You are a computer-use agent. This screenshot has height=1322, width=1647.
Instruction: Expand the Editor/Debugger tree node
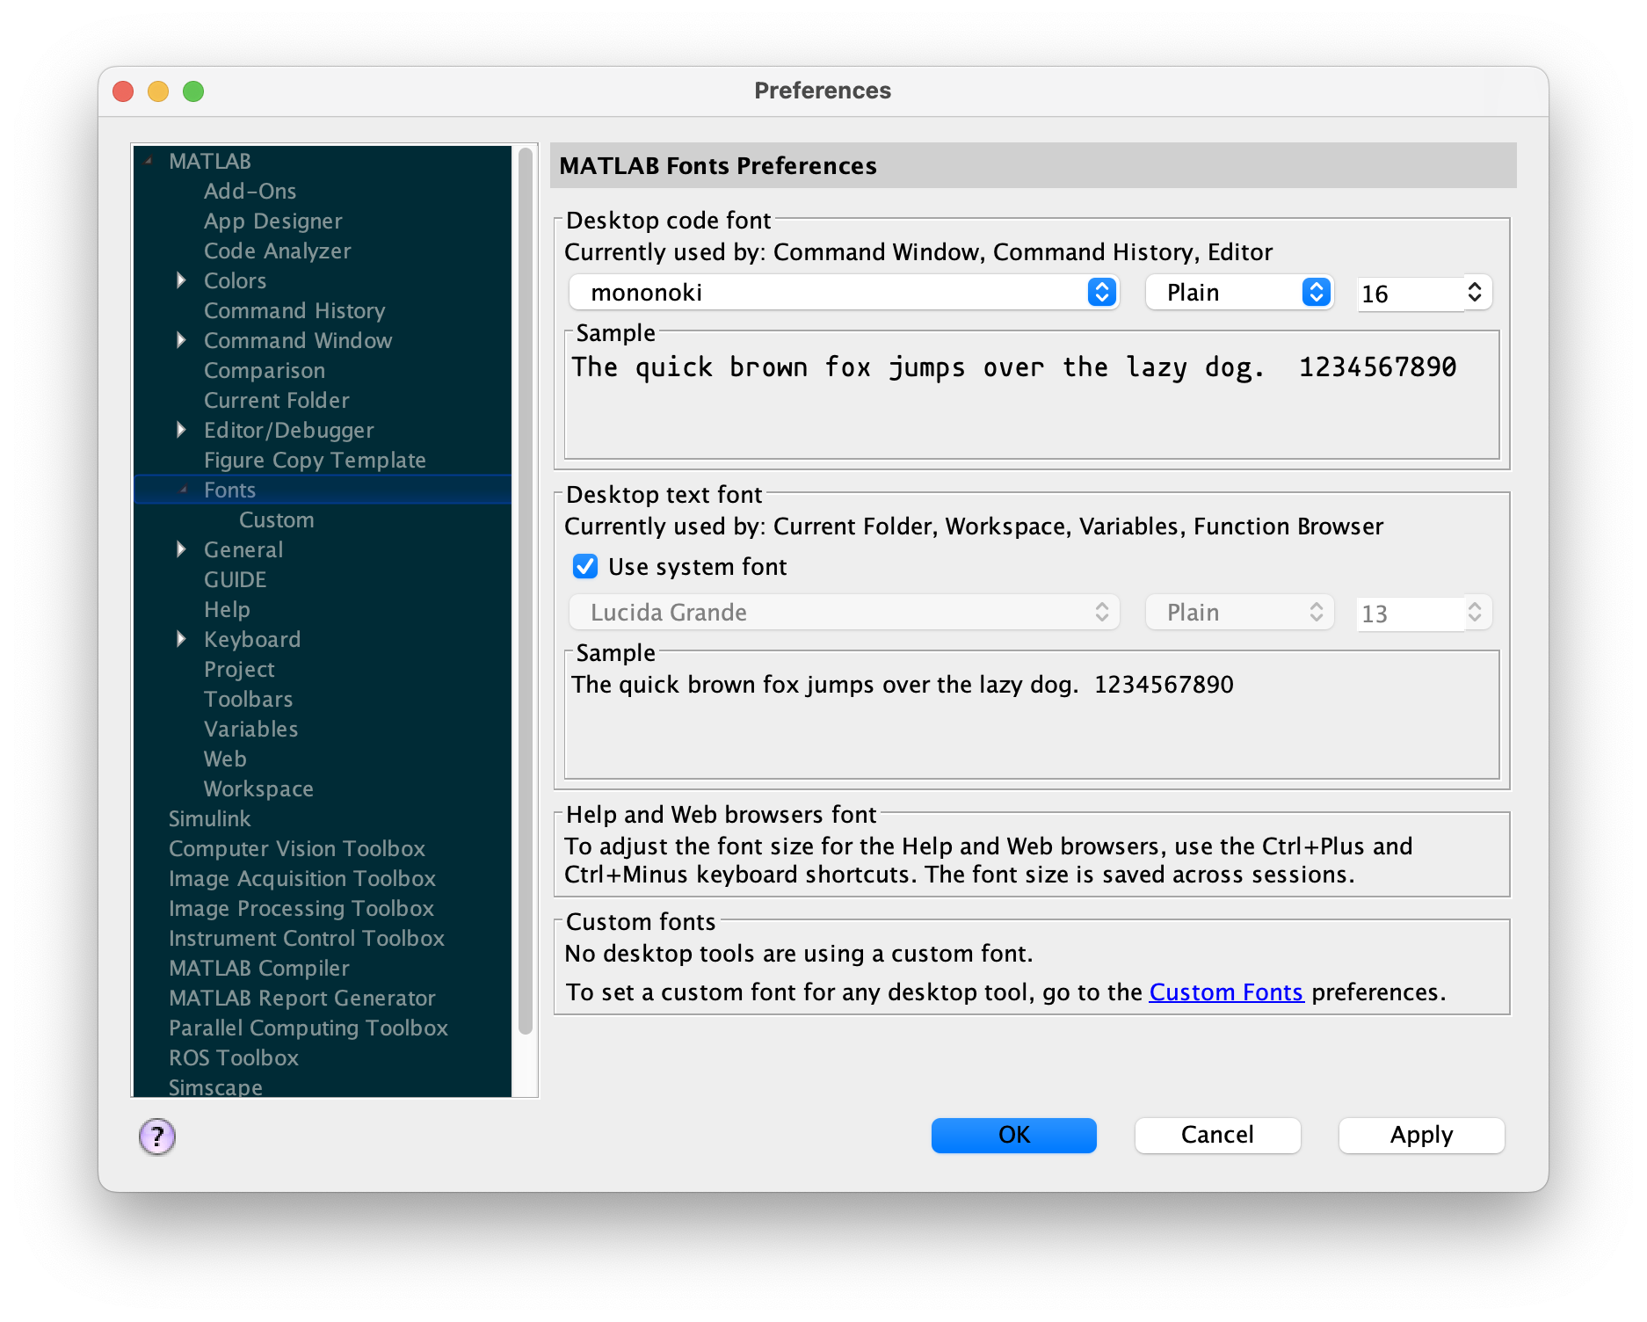tap(181, 430)
